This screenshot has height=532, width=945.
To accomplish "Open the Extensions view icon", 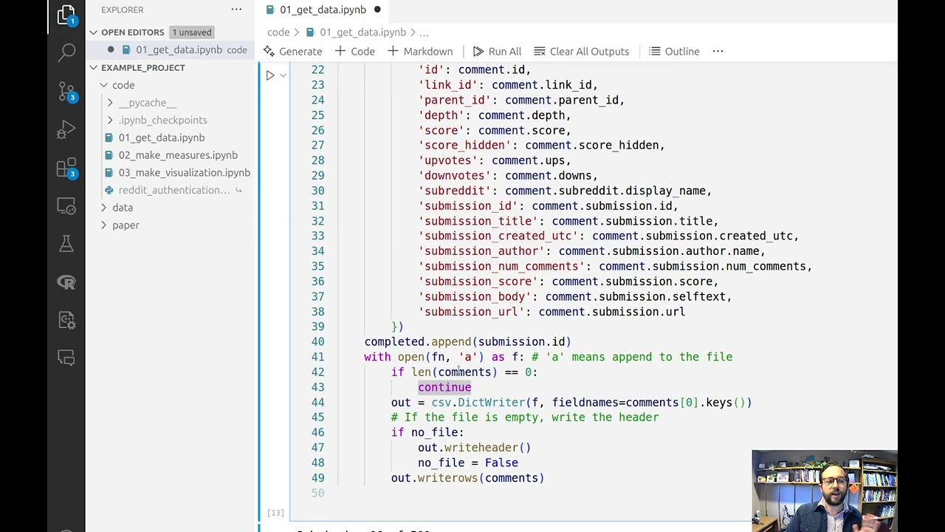I will pos(66,168).
